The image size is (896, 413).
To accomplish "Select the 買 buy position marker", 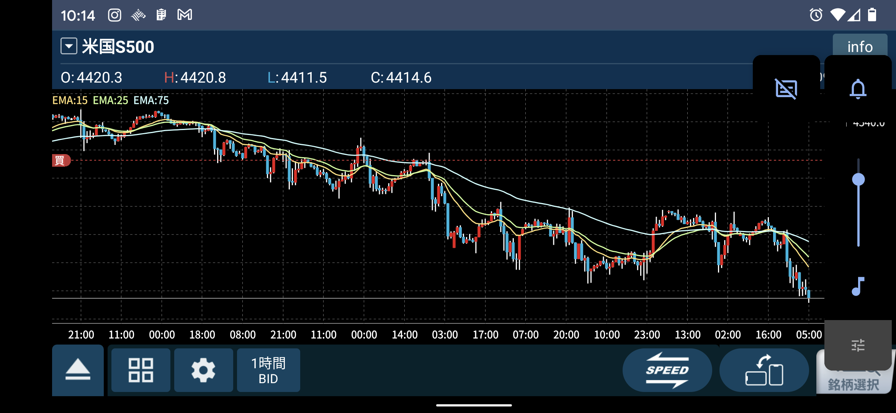I will point(60,160).
